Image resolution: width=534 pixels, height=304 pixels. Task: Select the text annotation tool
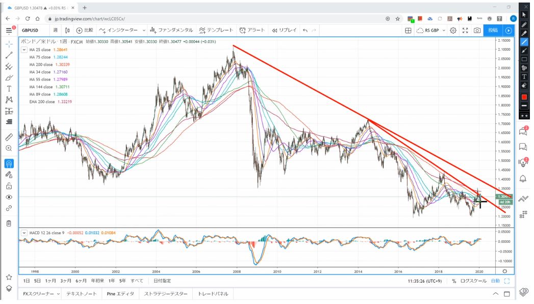[9, 88]
